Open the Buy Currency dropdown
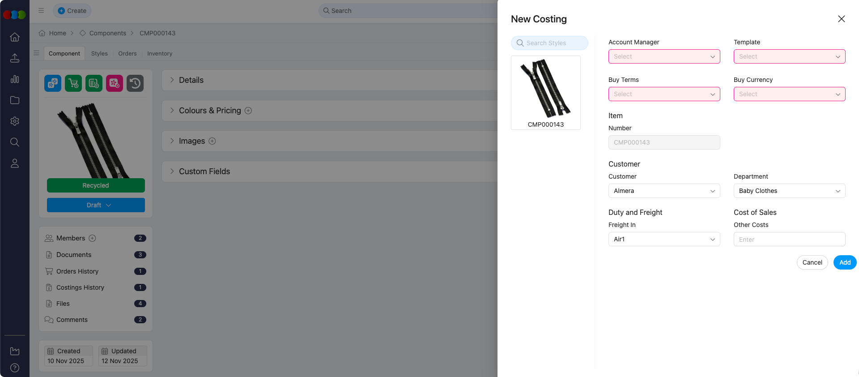 790,94
